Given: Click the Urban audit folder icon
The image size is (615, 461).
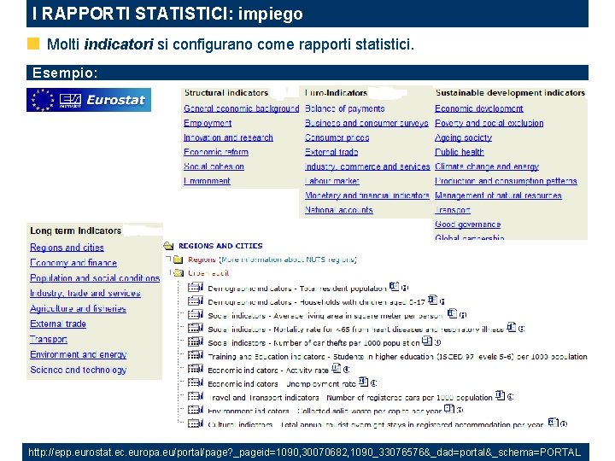Looking at the screenshot, I should coord(179,273).
